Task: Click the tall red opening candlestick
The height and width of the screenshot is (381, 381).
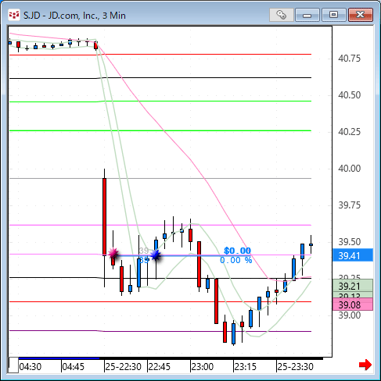Action: click(104, 217)
